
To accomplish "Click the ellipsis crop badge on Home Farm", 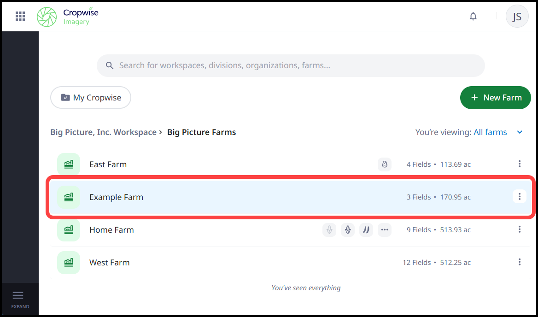I will click(385, 229).
